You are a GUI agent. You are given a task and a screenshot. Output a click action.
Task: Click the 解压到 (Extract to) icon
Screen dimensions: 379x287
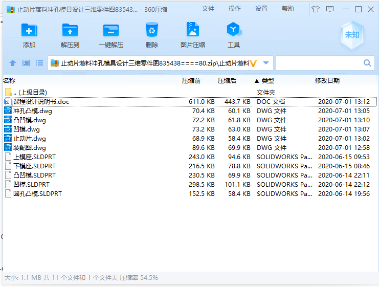click(x=70, y=30)
